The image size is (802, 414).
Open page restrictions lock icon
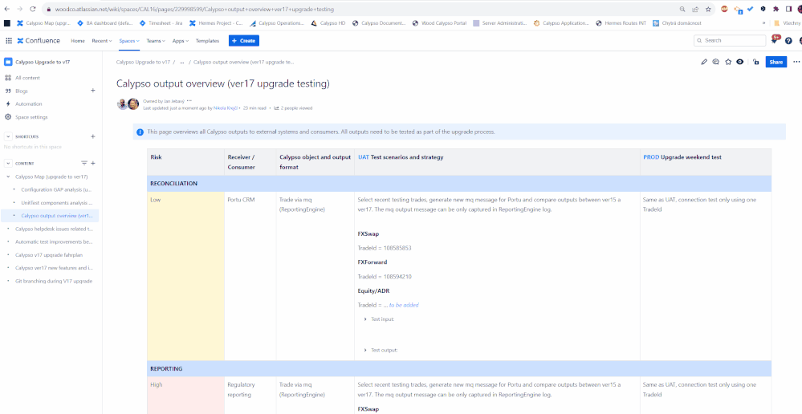point(755,62)
